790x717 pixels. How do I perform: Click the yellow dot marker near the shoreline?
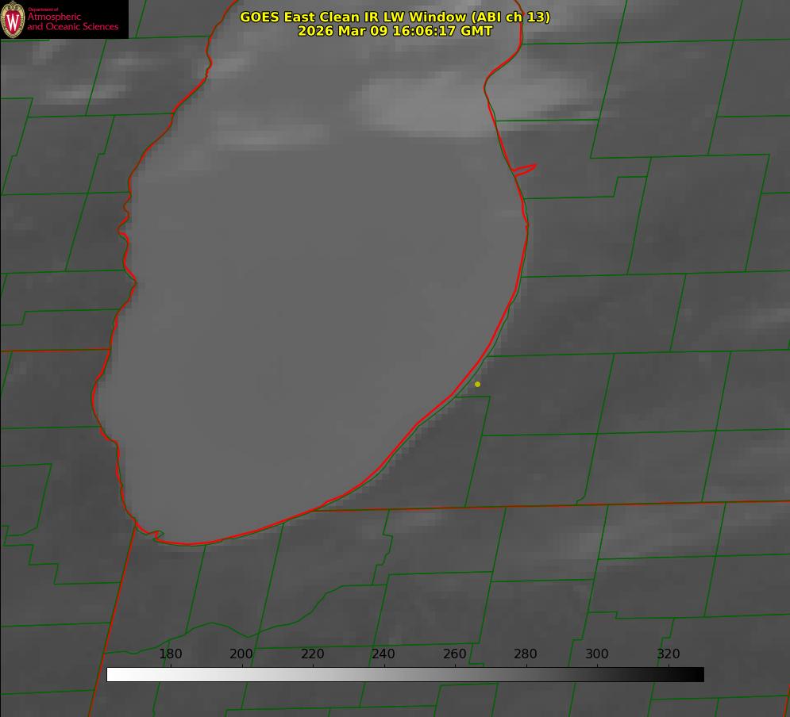point(477,385)
